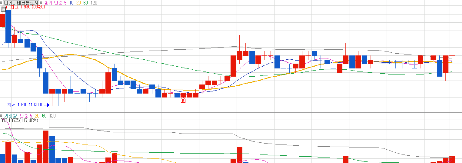462x163 pixels.
Task: Click the 거래량 volume indicator label
Action: pyautogui.click(x=10, y=116)
